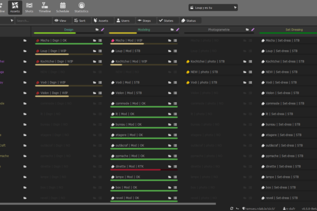Click the ramses.rxlab.io server link
The height and width of the screenshot is (211, 317).
pos(259,208)
